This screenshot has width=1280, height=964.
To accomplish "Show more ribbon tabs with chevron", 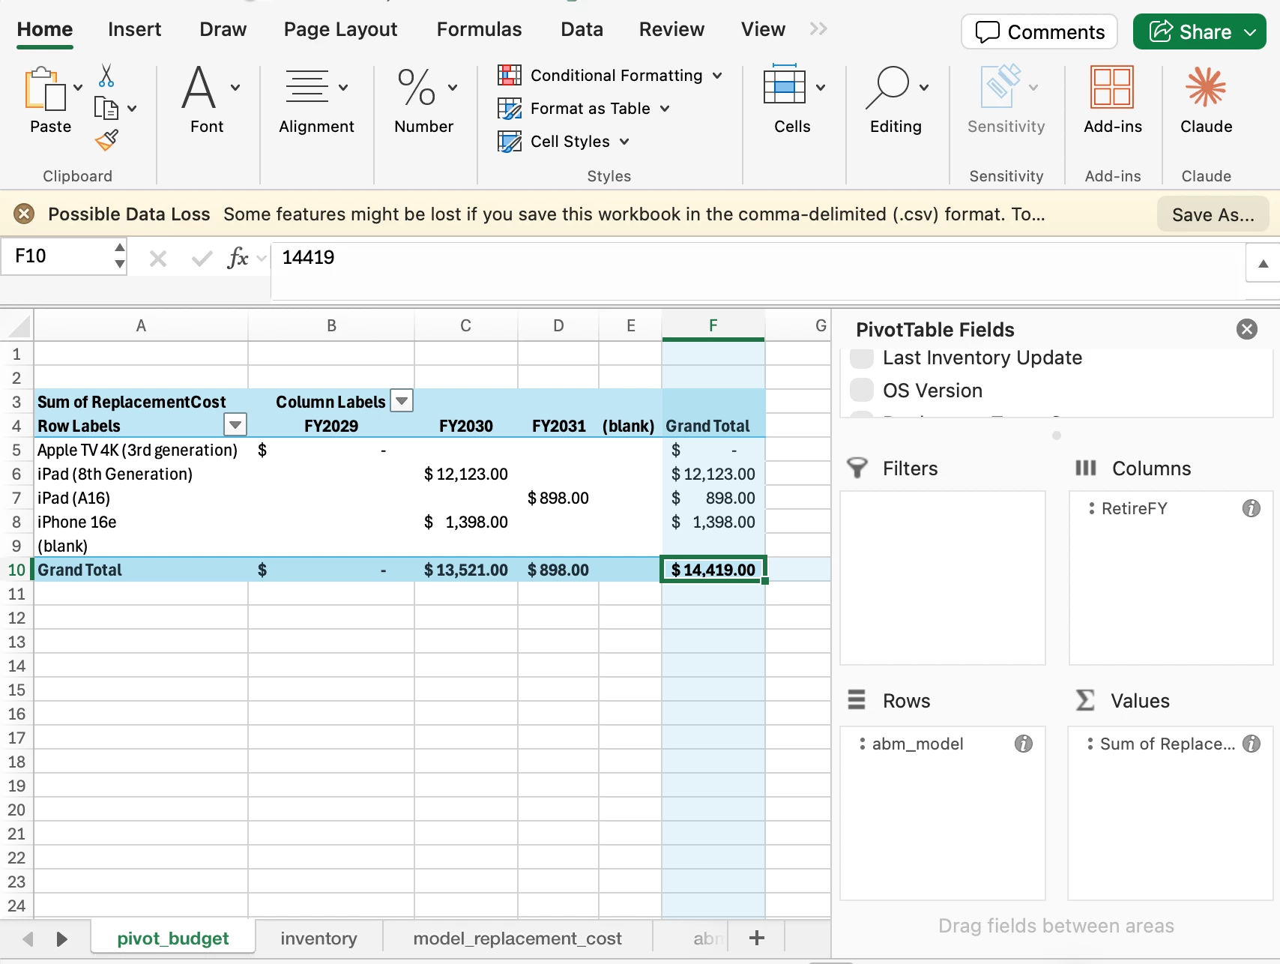I will 818,29.
